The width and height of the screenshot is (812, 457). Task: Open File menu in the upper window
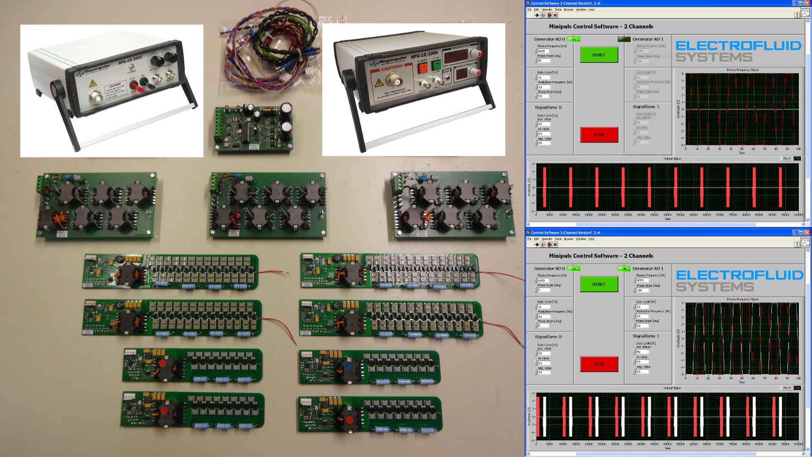(529, 9)
